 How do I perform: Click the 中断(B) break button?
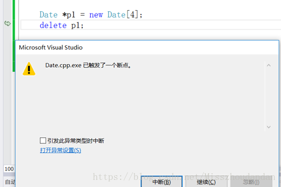(162, 181)
